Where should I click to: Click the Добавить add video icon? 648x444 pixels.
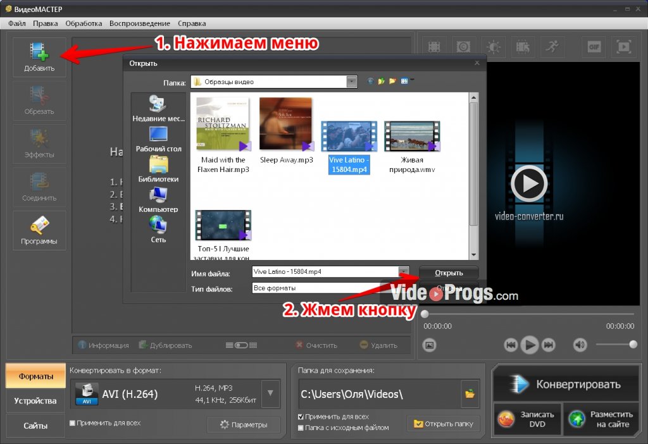(39, 57)
